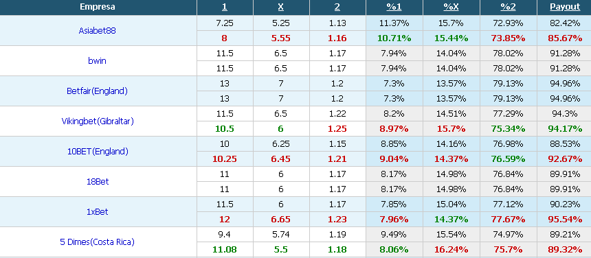
Task: Open the Asiabet88 bookmaker link
Action: pyautogui.click(x=98, y=30)
